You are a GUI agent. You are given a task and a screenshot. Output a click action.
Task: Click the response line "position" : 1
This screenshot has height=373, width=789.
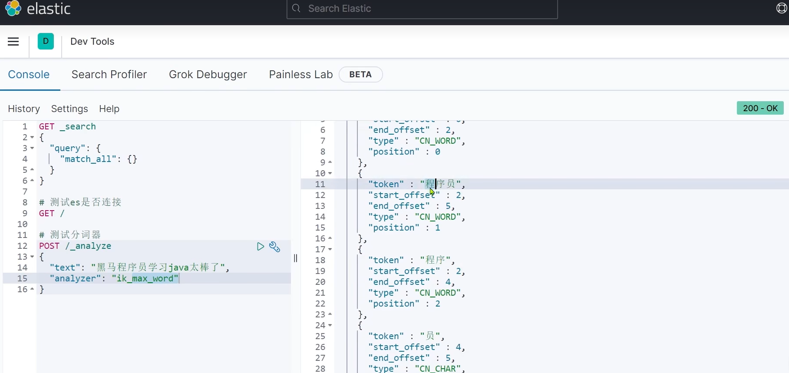point(404,228)
